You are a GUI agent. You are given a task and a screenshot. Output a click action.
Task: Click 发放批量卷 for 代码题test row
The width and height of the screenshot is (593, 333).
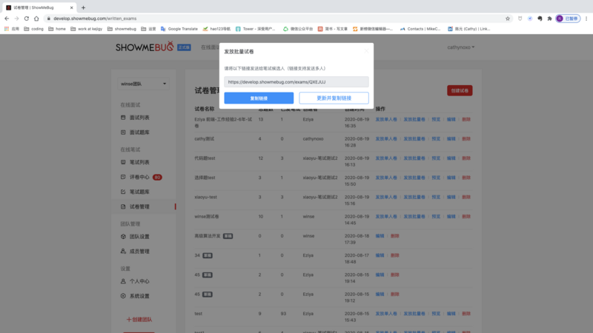pos(414,158)
